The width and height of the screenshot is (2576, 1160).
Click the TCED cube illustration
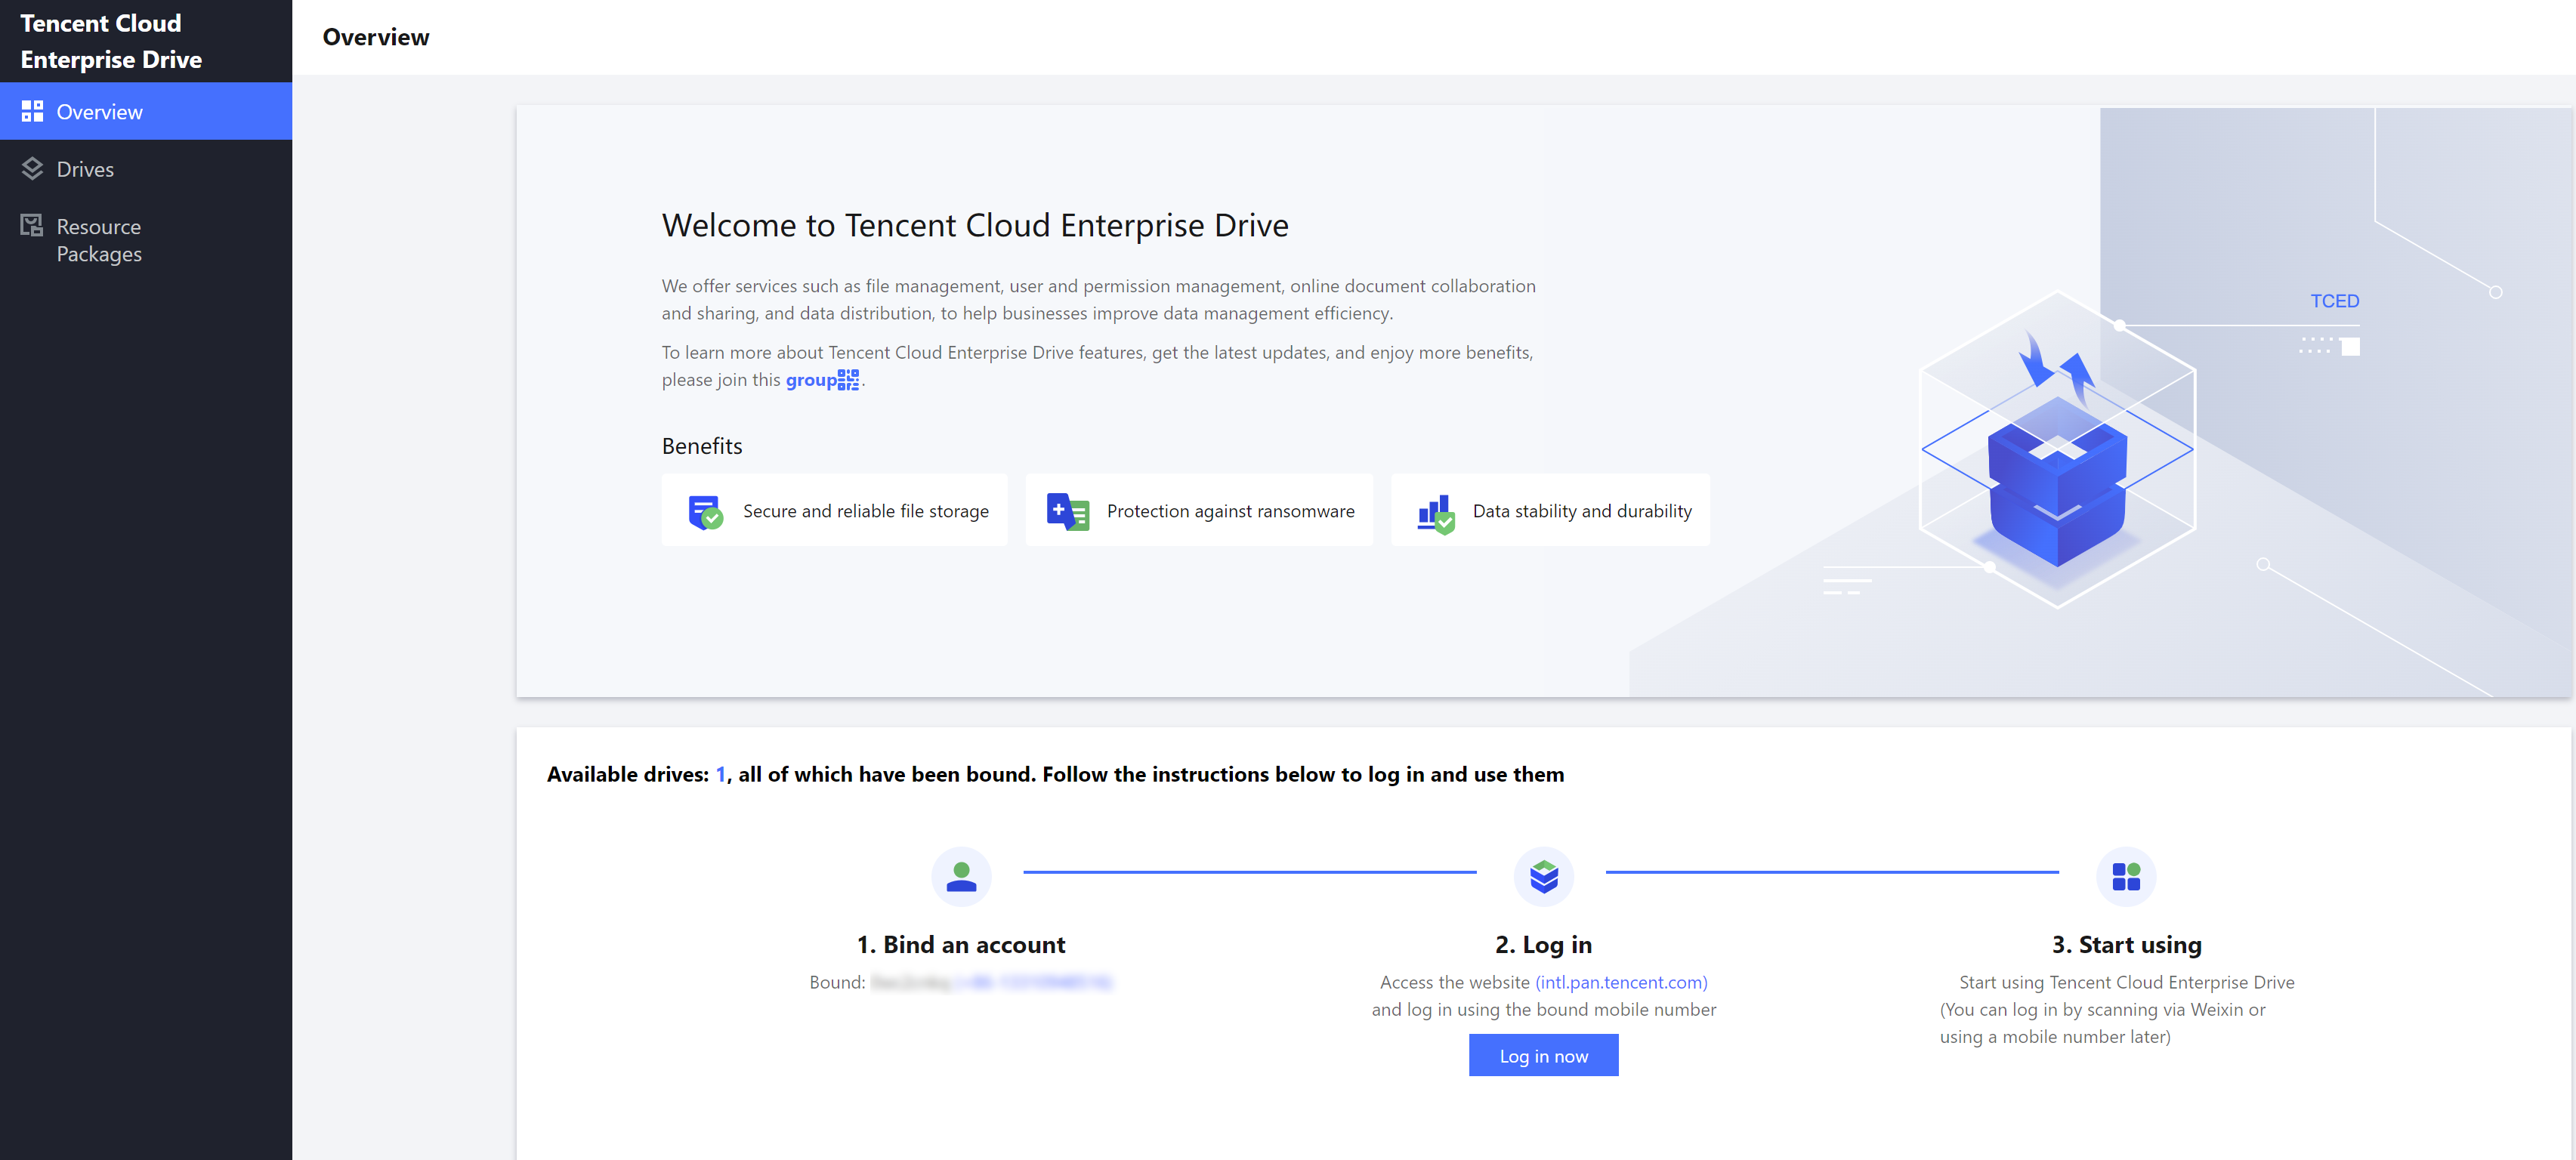(2057, 480)
